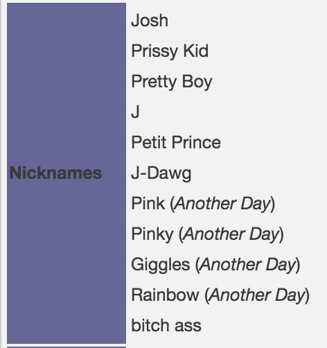Select the Pretty Boy nickname

coord(172,82)
